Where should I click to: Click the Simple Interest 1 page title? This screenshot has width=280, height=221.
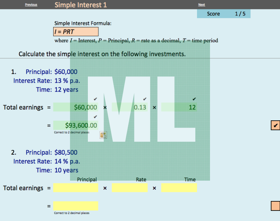point(81,5)
